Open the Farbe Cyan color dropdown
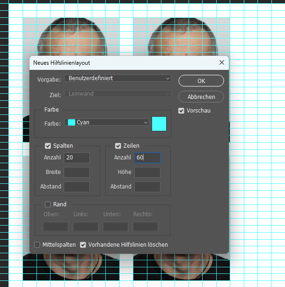This screenshot has height=287, width=285. [x=107, y=122]
